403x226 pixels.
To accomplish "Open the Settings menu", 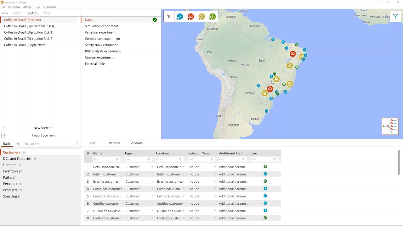I will tap(27, 7).
